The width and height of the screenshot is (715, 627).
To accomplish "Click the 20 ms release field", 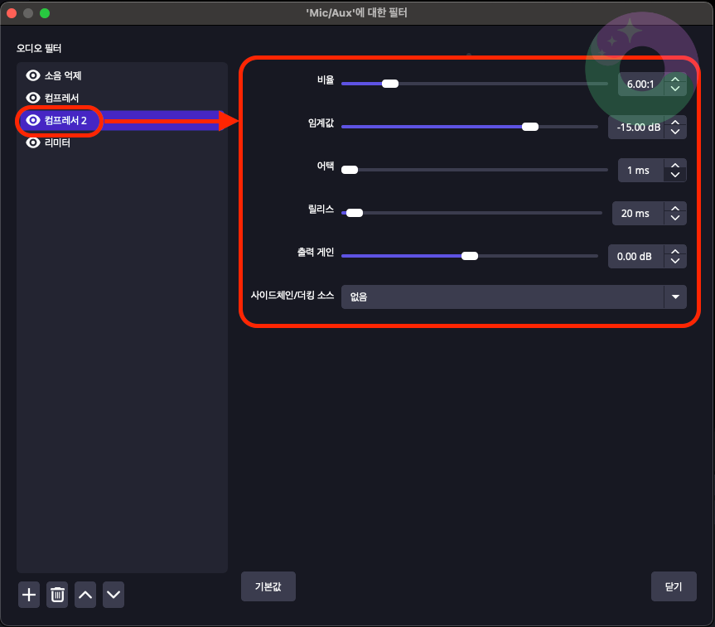I will pyautogui.click(x=637, y=214).
